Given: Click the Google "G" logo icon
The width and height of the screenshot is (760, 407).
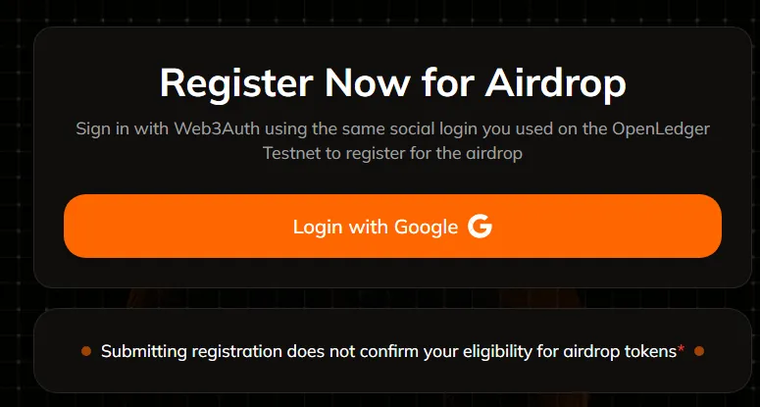Looking at the screenshot, I should click(x=480, y=227).
